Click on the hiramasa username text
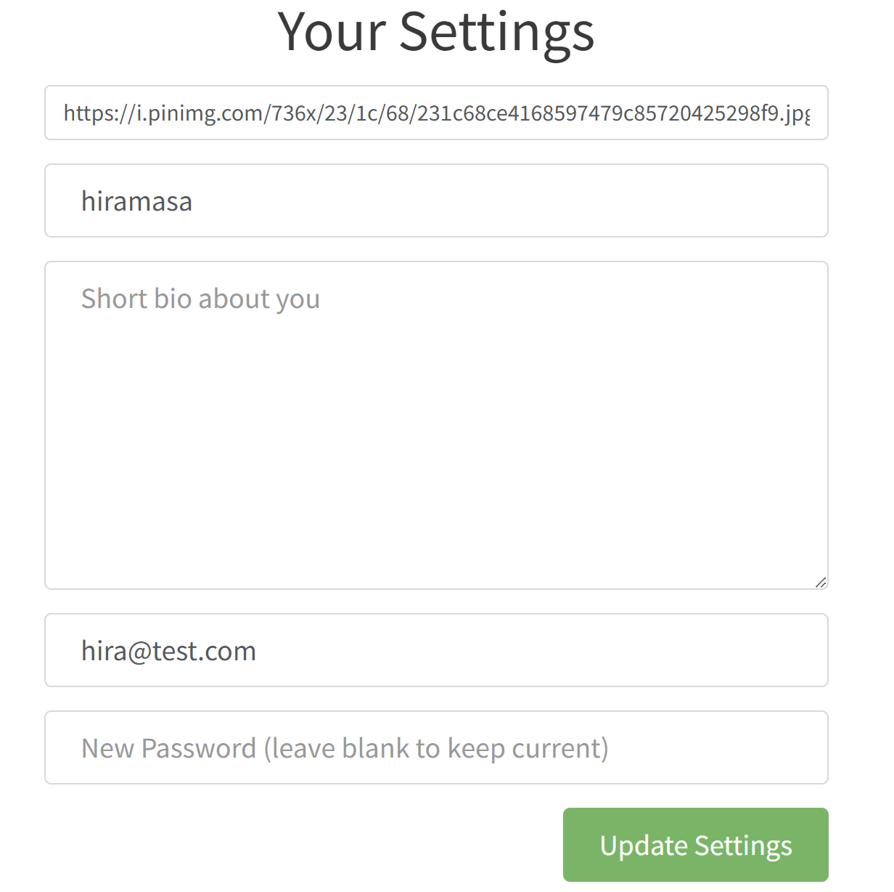Screen dimensions: 894x892 tap(136, 201)
